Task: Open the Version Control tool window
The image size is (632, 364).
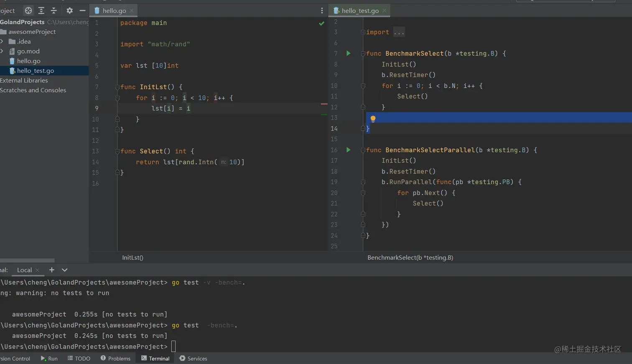Action: coord(15,359)
